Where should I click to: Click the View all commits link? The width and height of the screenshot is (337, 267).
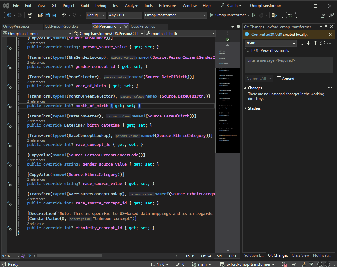tap(275, 50)
